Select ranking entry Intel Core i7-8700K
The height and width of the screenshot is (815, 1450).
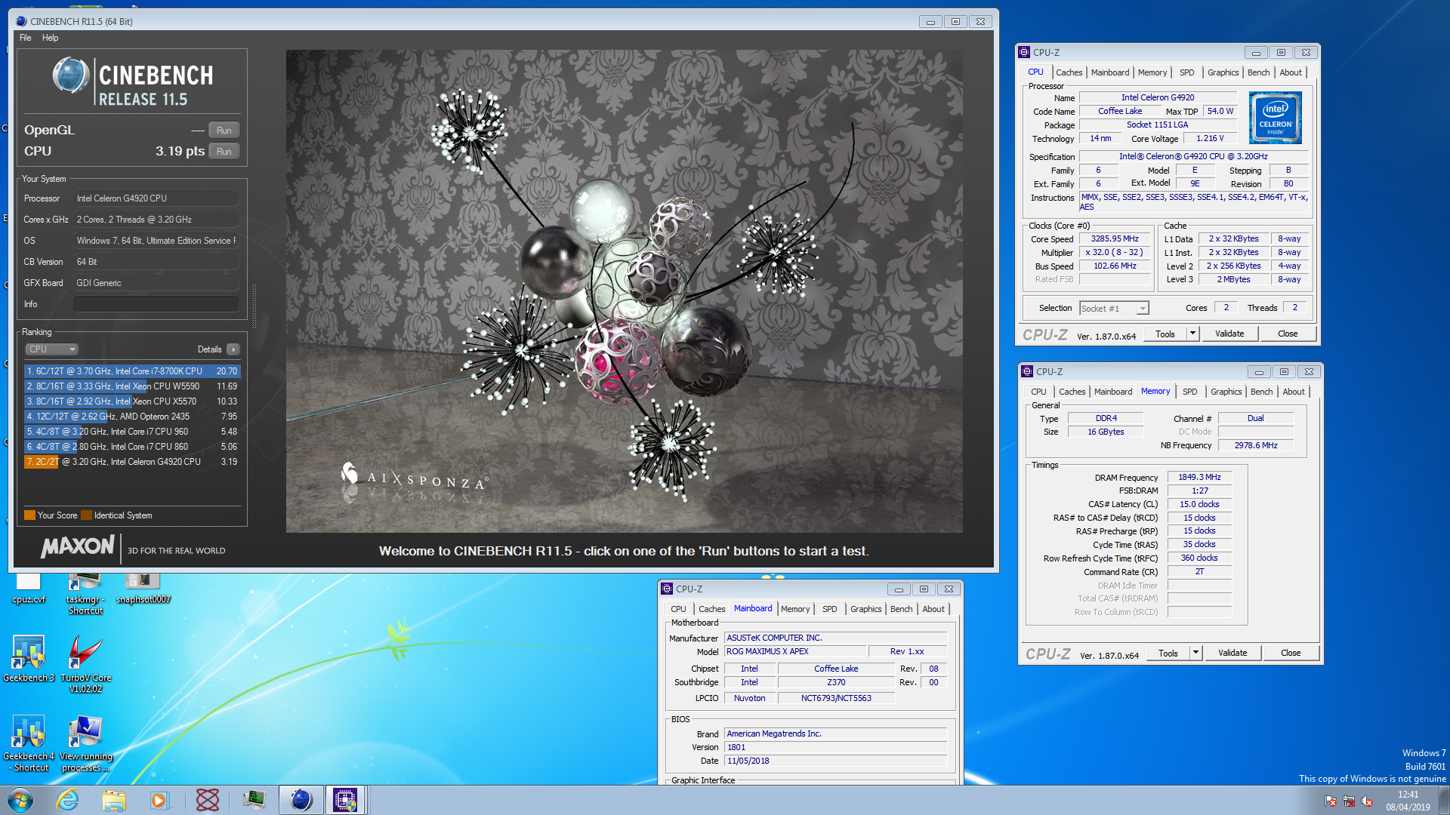point(132,371)
